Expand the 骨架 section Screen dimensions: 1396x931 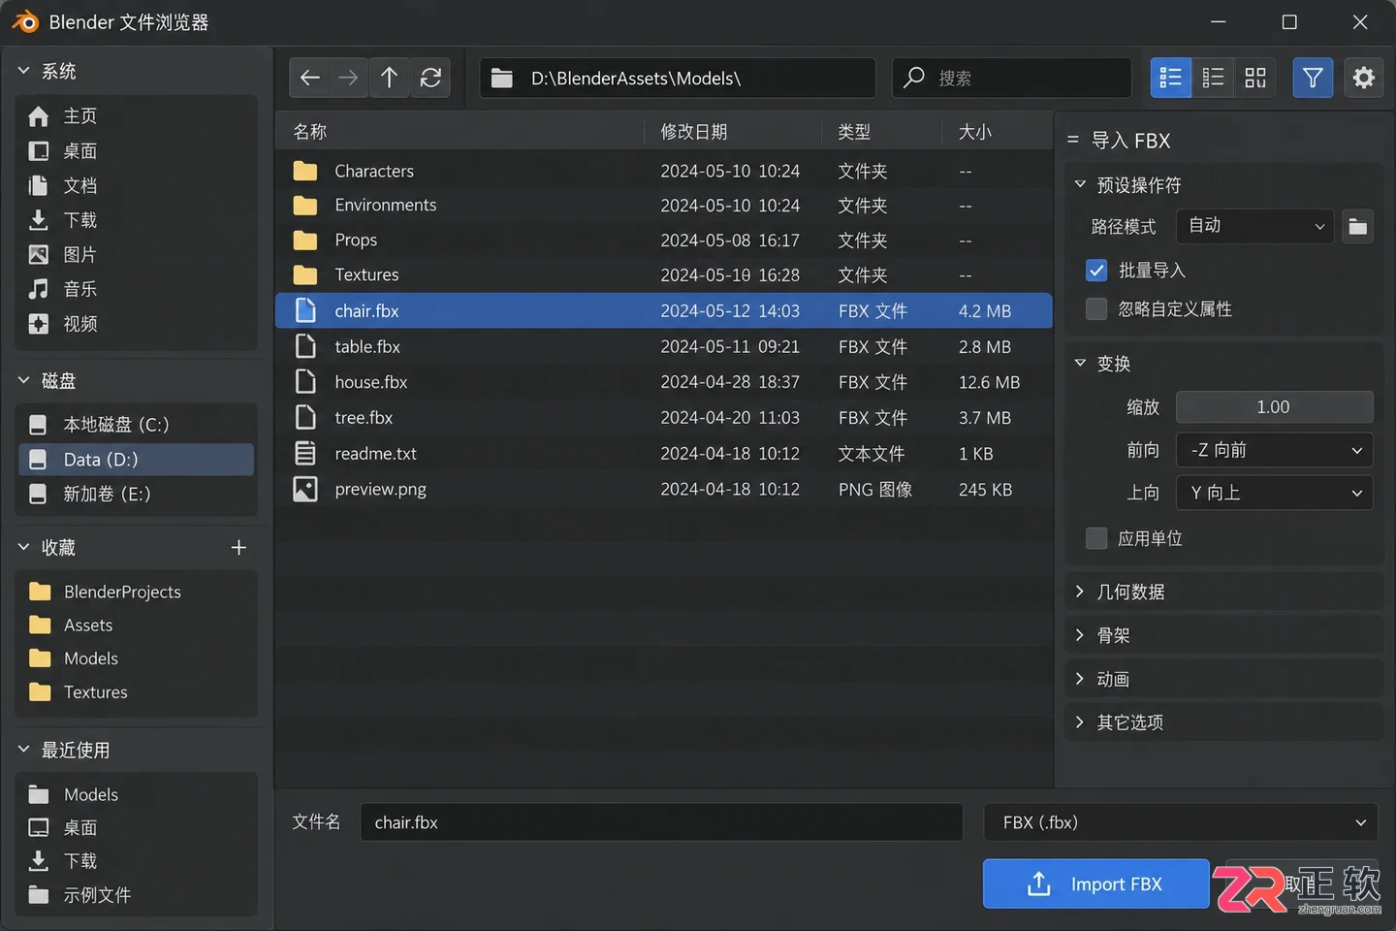tap(1223, 635)
